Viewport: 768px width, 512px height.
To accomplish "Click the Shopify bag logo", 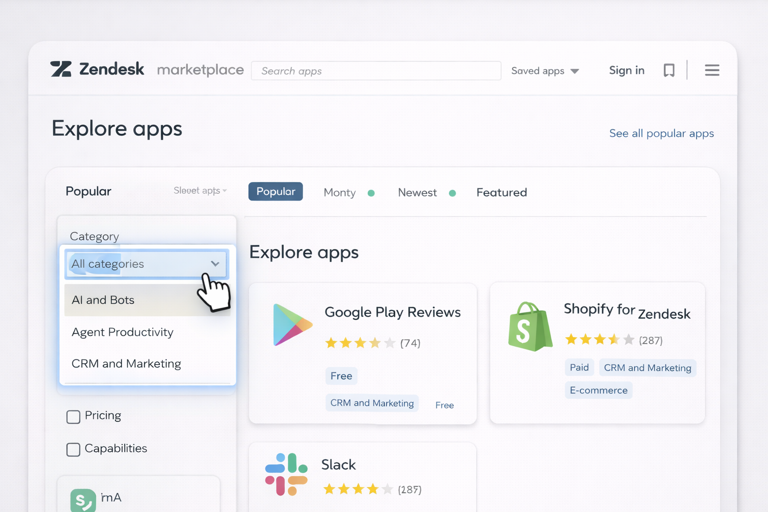I will click(x=530, y=326).
